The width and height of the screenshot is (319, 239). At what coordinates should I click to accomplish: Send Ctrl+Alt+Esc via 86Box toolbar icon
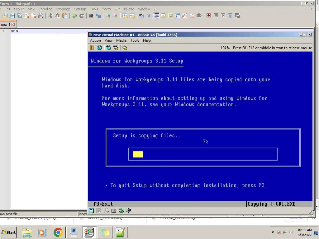click(x=116, y=48)
